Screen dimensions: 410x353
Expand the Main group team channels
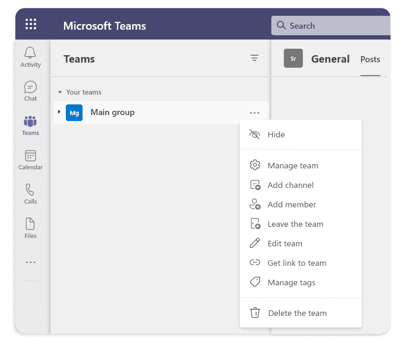tap(59, 112)
